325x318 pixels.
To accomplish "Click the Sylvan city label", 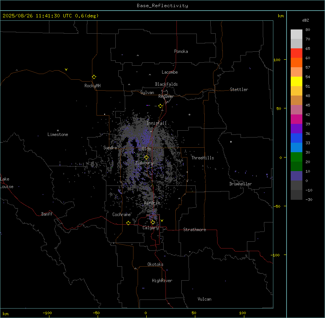I will 147,93.
